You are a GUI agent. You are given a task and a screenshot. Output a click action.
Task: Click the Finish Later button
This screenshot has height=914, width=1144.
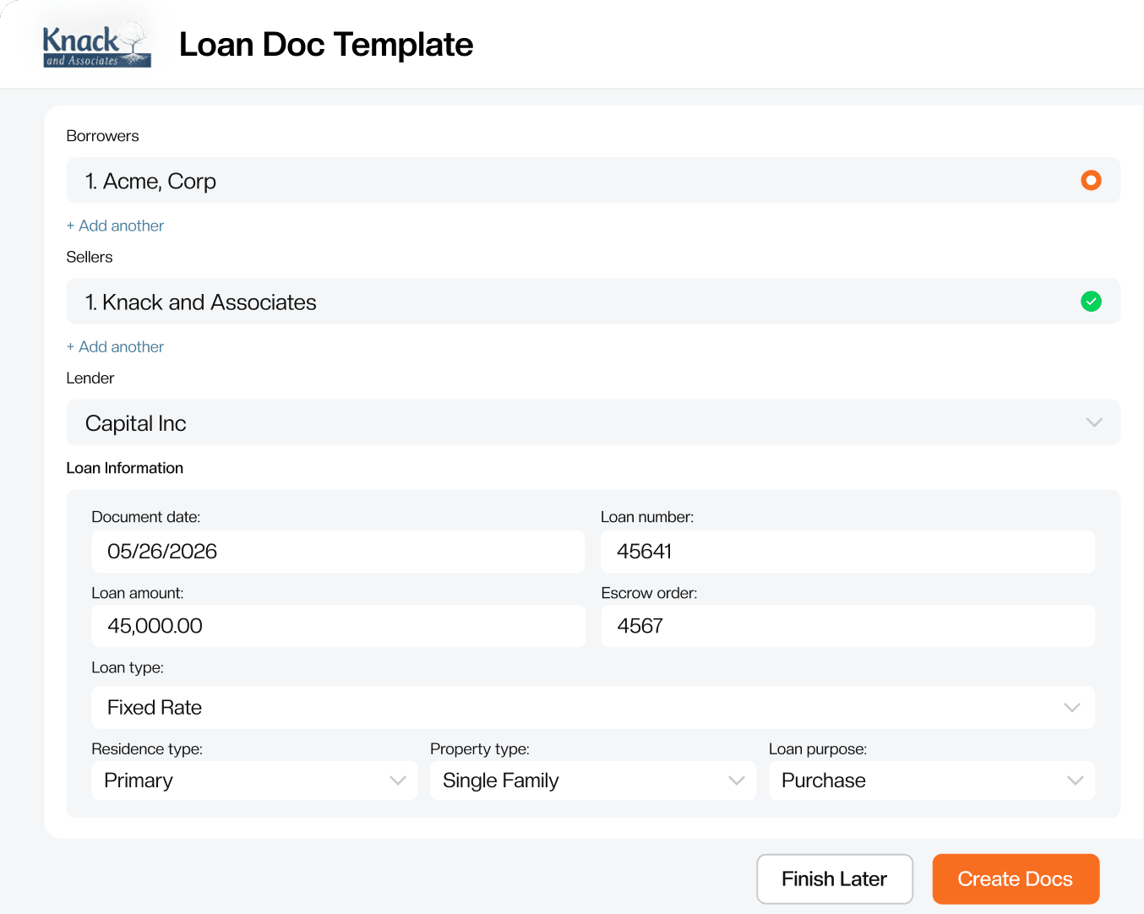click(x=835, y=879)
